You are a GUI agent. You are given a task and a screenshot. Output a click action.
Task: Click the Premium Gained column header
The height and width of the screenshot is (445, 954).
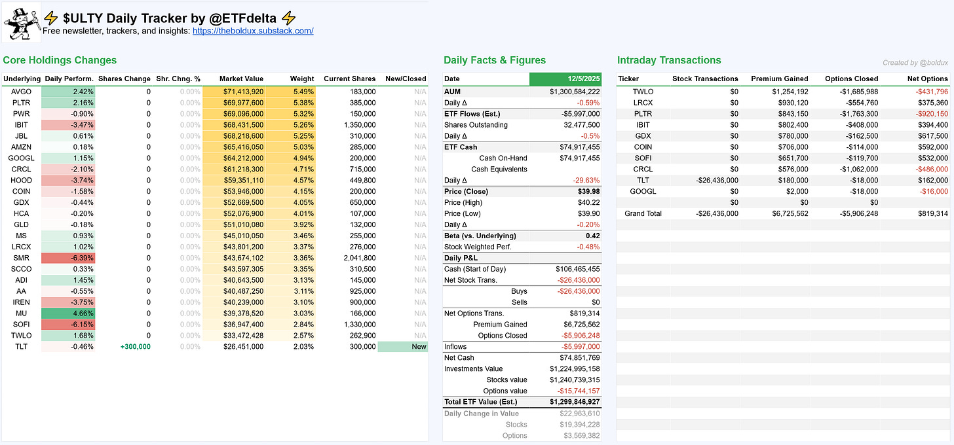[779, 79]
